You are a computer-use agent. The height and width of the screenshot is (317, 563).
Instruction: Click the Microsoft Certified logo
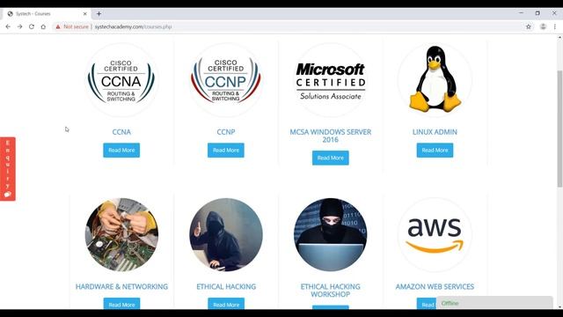pyautogui.click(x=331, y=80)
